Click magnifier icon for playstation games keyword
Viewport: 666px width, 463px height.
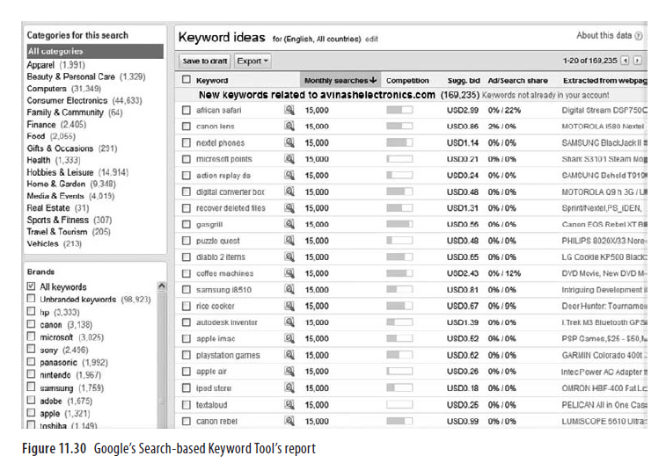click(x=289, y=355)
